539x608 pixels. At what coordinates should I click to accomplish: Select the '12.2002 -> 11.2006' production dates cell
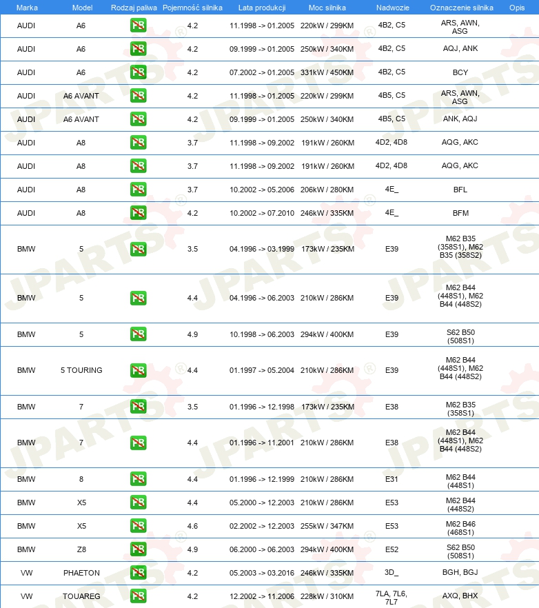(262, 596)
